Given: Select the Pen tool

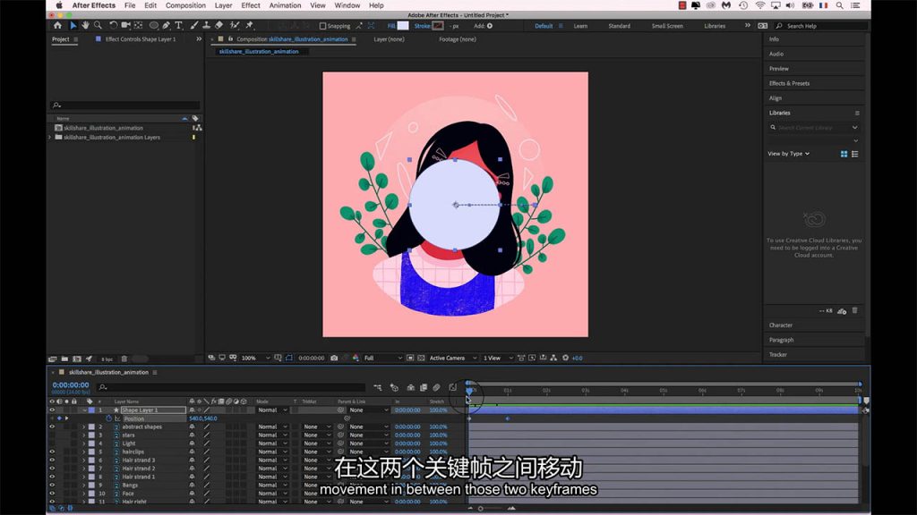Looking at the screenshot, I should pos(166,26).
